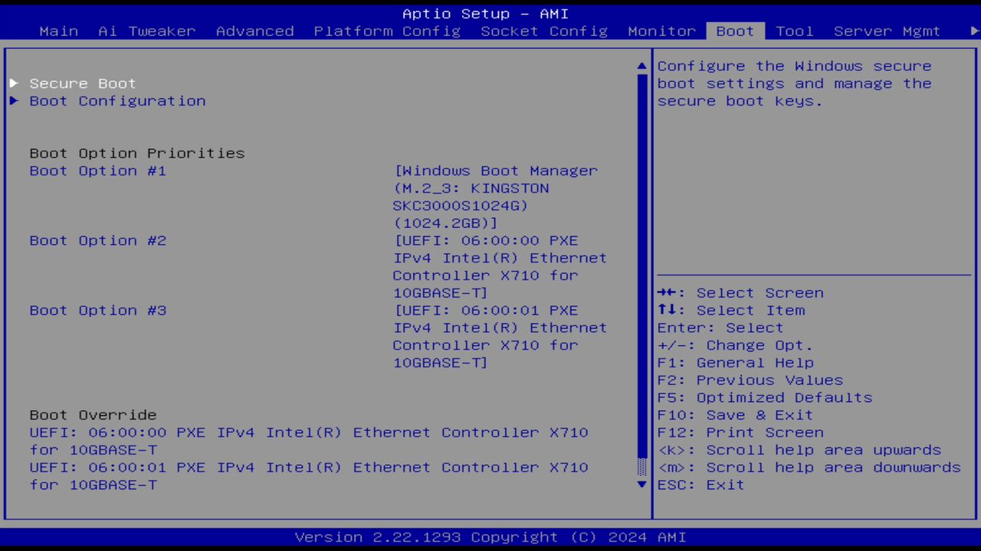Click the Select Item hint
981x551 pixels.
click(731, 310)
